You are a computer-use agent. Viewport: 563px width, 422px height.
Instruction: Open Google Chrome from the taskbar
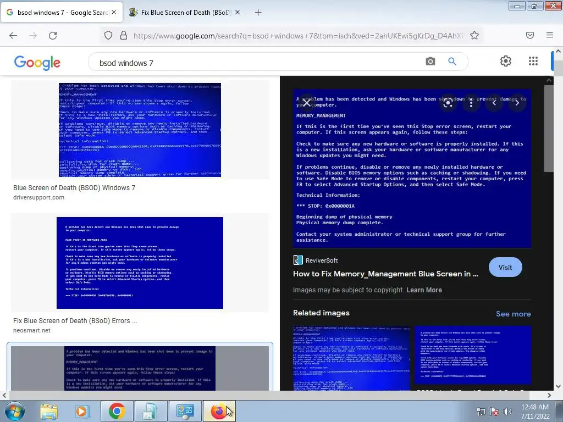click(117, 411)
